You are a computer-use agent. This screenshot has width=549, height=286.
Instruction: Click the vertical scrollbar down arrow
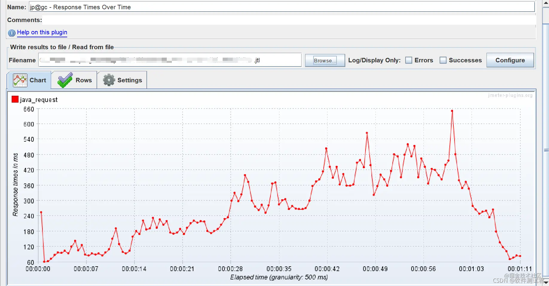tap(546, 282)
